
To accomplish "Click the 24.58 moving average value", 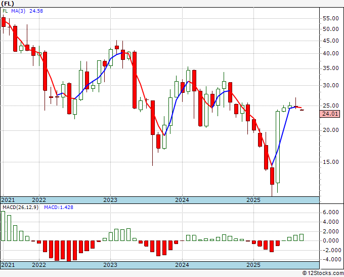I will tap(36, 11).
